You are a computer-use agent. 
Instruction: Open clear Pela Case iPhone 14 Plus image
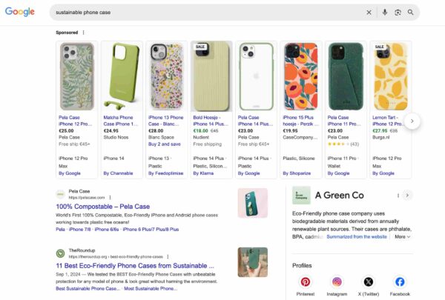tap(257, 76)
